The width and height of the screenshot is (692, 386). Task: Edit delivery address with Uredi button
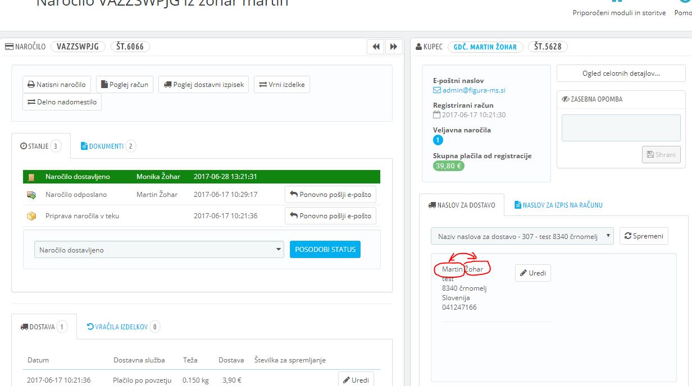pos(533,273)
